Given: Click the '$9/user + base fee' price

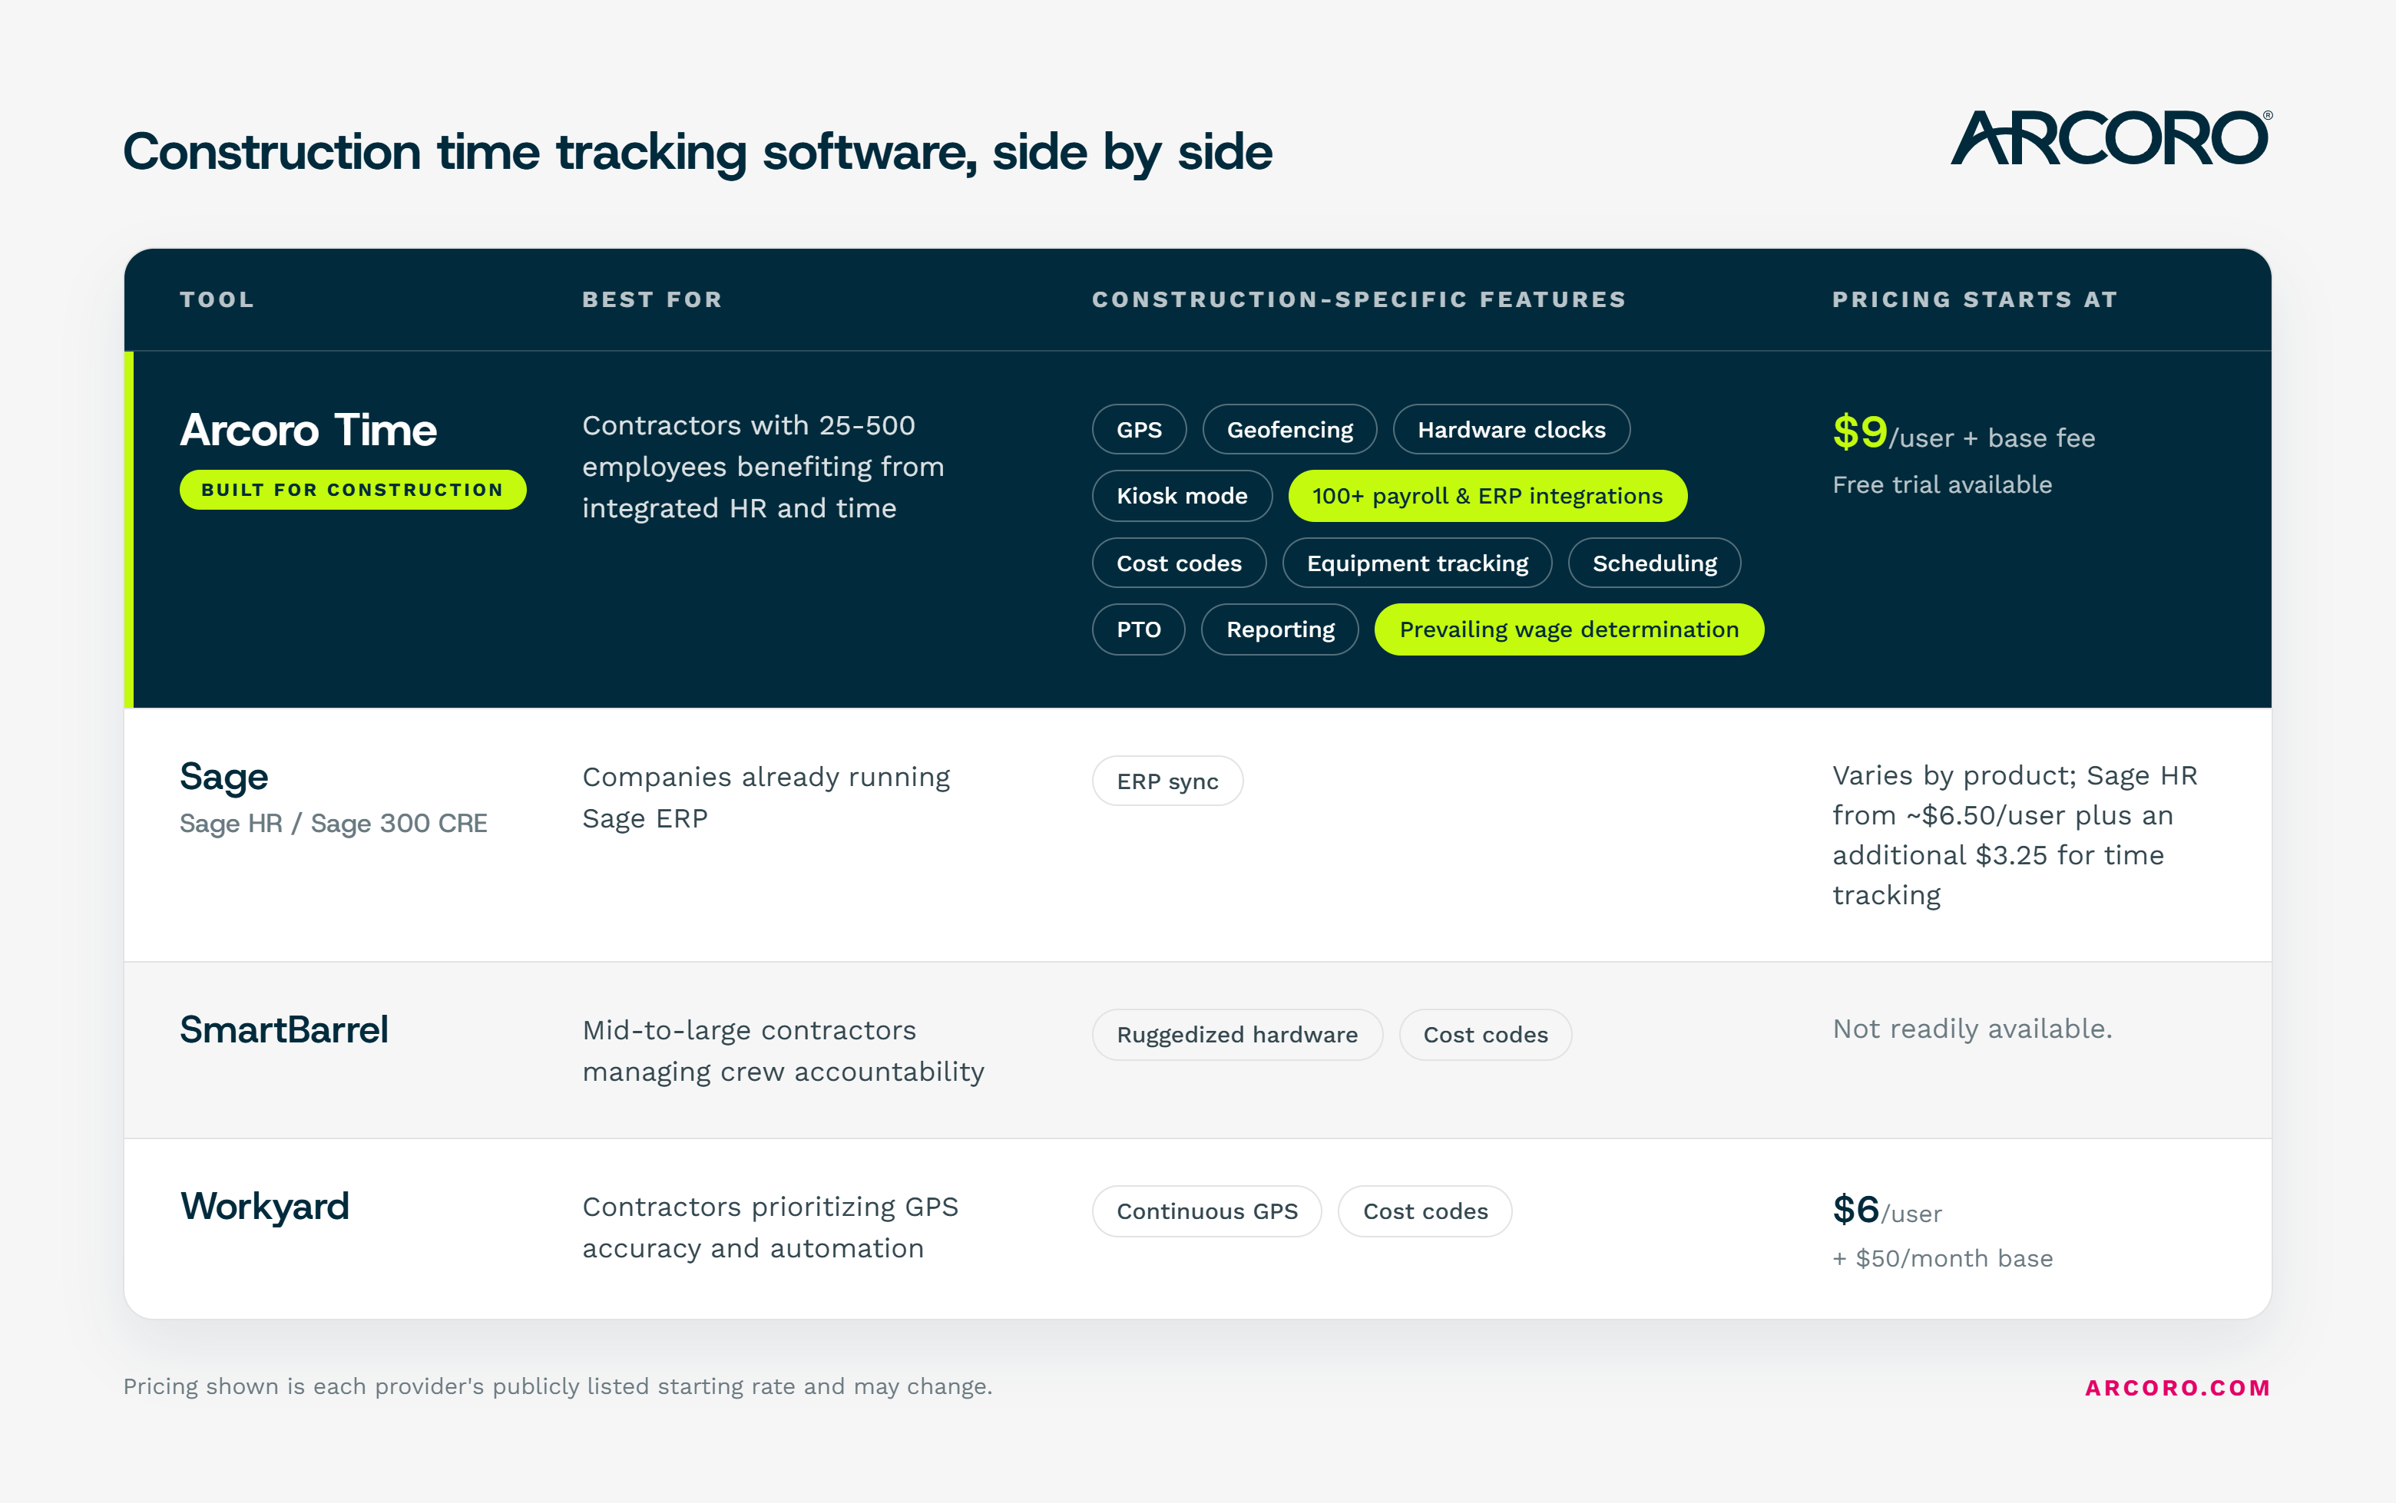Looking at the screenshot, I should pos(1964,434).
